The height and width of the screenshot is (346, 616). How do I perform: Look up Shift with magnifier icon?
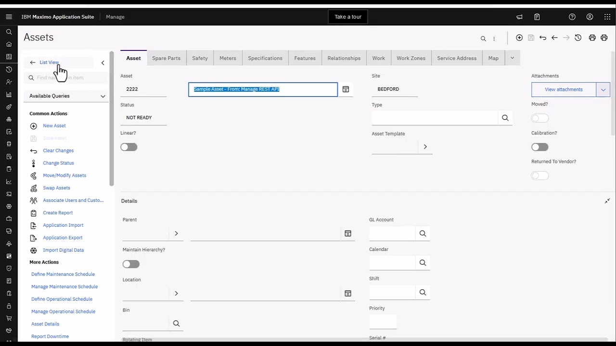[x=423, y=292]
